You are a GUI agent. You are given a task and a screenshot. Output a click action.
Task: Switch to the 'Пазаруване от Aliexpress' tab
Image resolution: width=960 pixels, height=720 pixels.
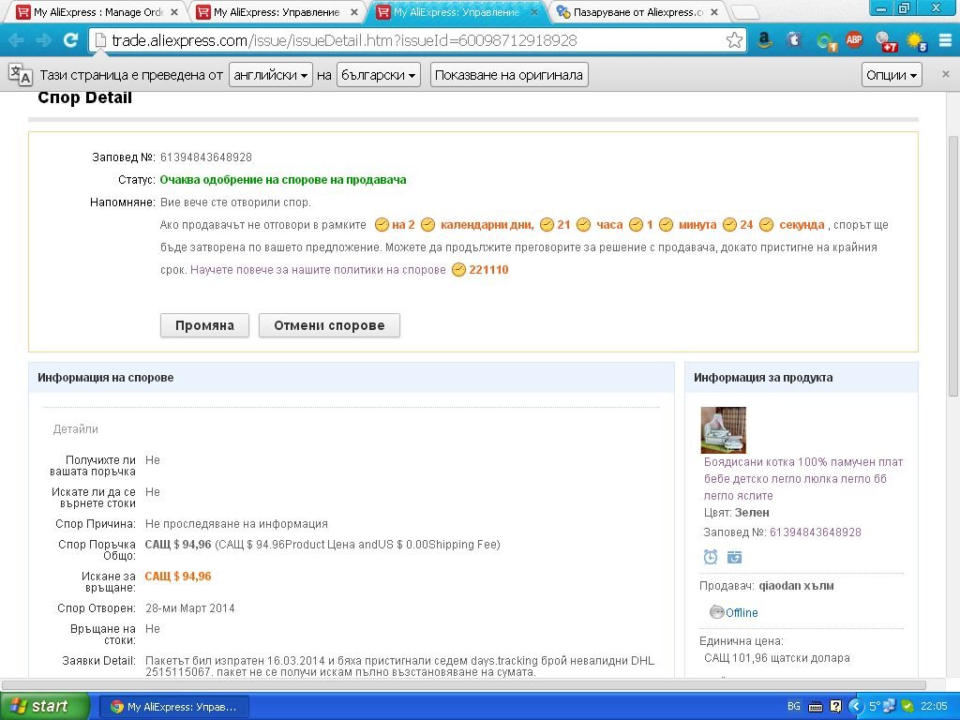tap(636, 12)
